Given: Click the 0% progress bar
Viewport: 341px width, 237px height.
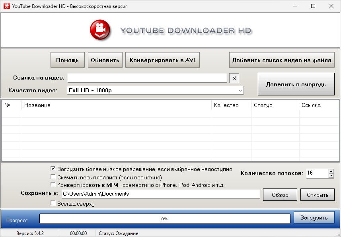Looking at the screenshot, I should pyautogui.click(x=165, y=219).
